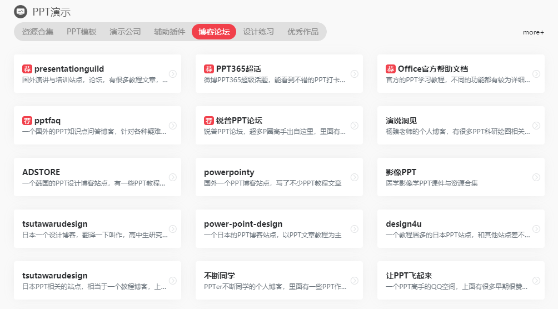Click the arrow icon on 演说洞见 card
558x309 pixels.
[x=536, y=125]
